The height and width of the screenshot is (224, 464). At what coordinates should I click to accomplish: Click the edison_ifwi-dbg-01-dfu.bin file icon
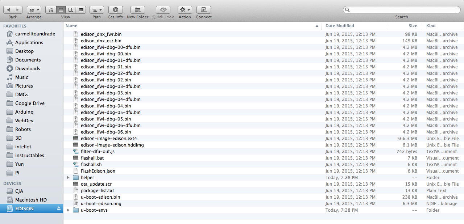point(76,60)
